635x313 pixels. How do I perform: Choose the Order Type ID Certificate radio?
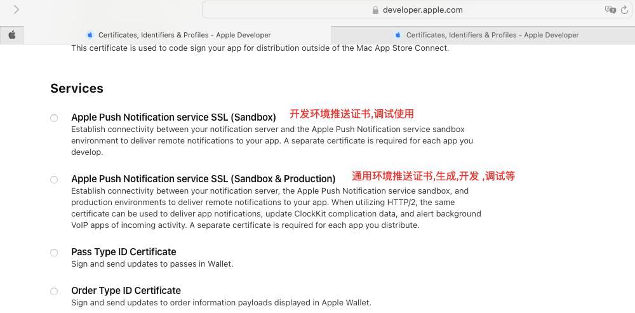point(54,291)
